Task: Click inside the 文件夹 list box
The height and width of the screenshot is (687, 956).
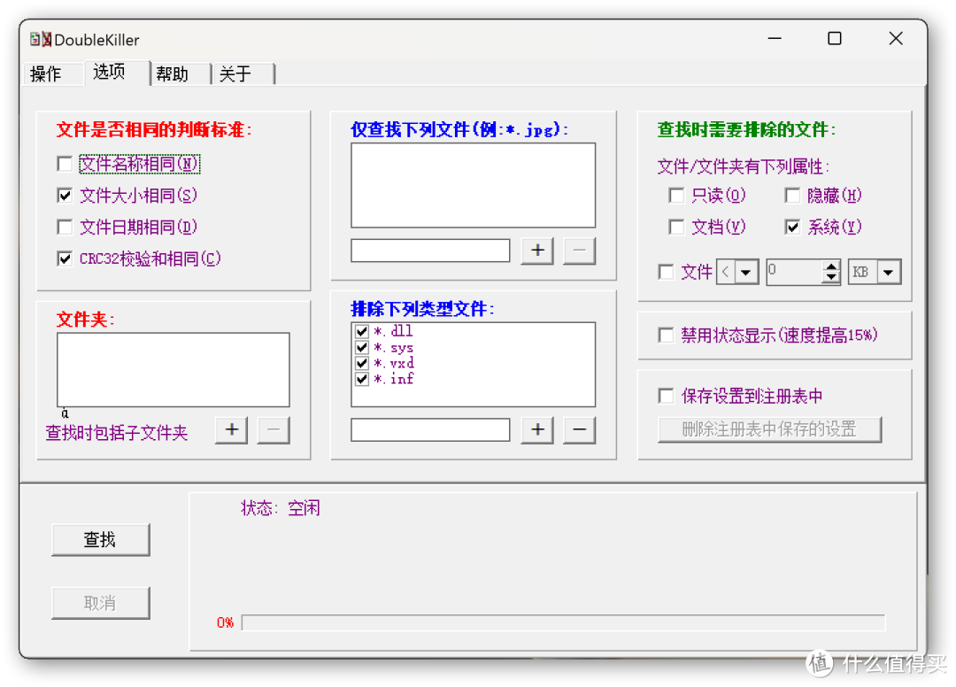Action: pyautogui.click(x=173, y=369)
